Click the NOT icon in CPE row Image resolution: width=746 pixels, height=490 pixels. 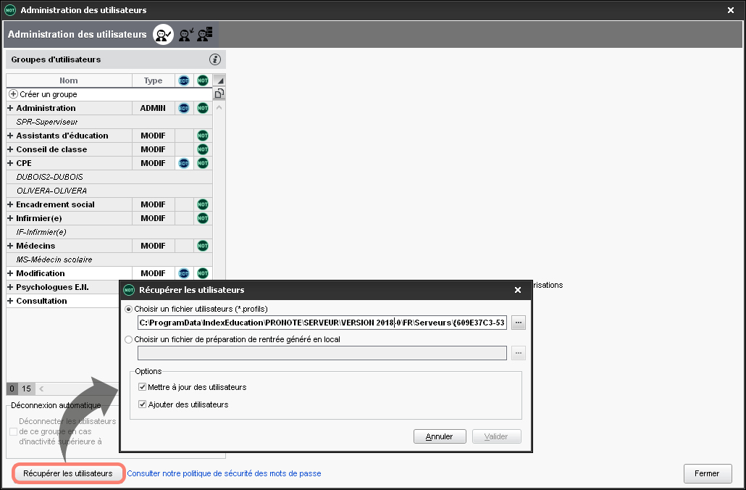point(203,163)
